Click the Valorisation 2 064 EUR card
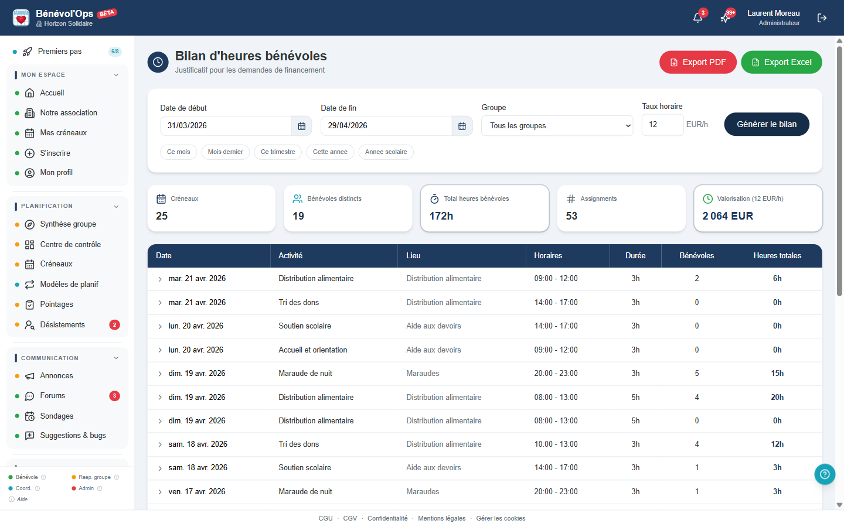Screen dimensions: 844x527 click(758, 208)
